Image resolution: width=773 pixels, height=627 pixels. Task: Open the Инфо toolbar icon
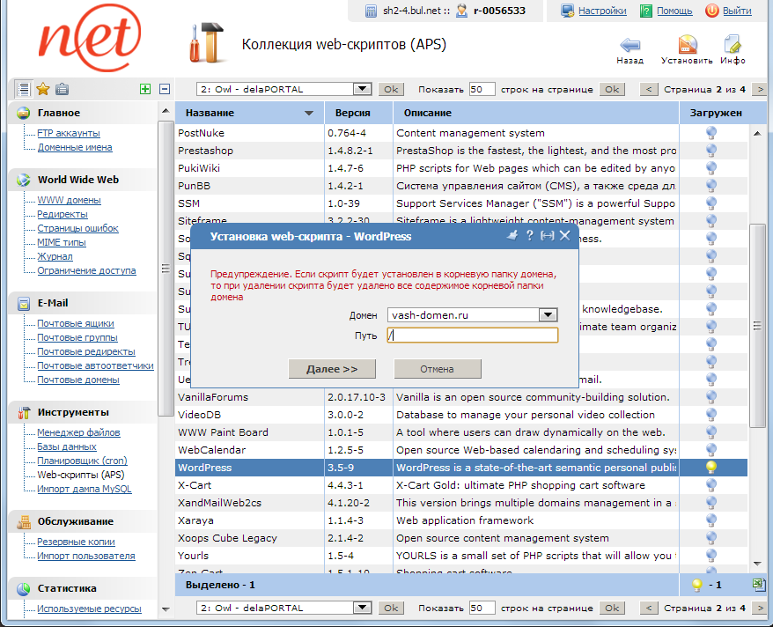[733, 47]
